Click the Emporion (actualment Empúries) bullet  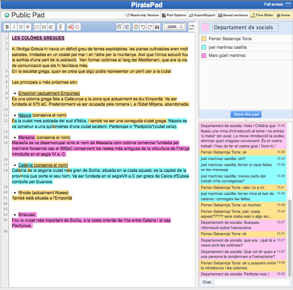(x=49, y=93)
